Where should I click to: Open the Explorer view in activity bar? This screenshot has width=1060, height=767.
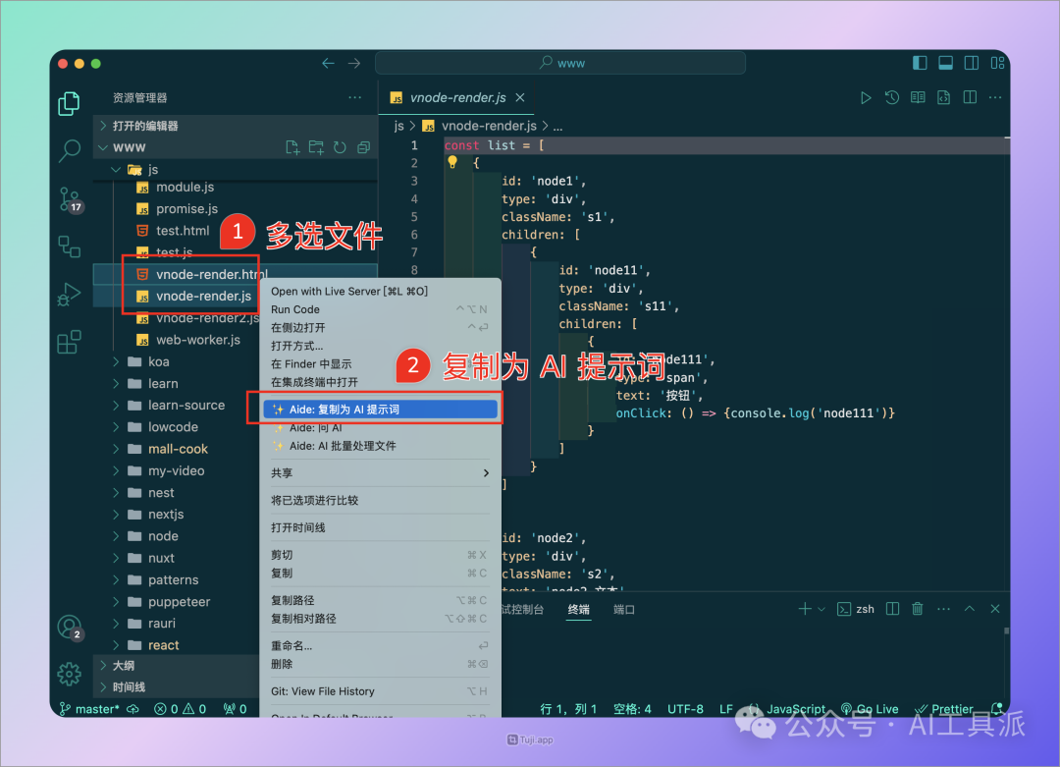tap(69, 103)
